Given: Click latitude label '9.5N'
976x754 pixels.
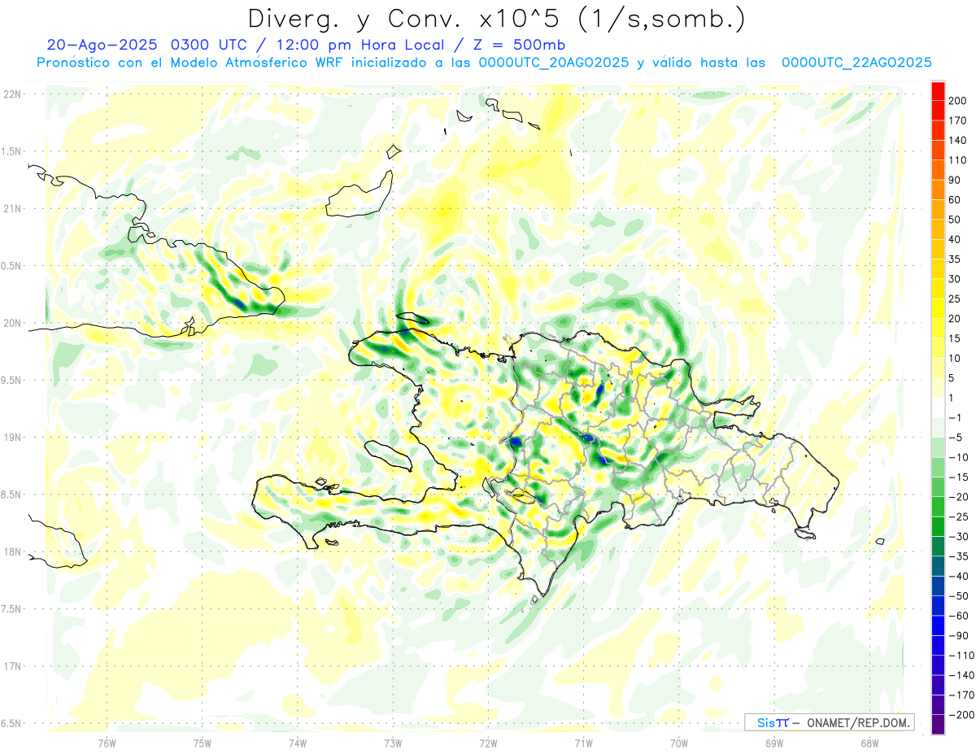Looking at the screenshot, I should (x=11, y=380).
